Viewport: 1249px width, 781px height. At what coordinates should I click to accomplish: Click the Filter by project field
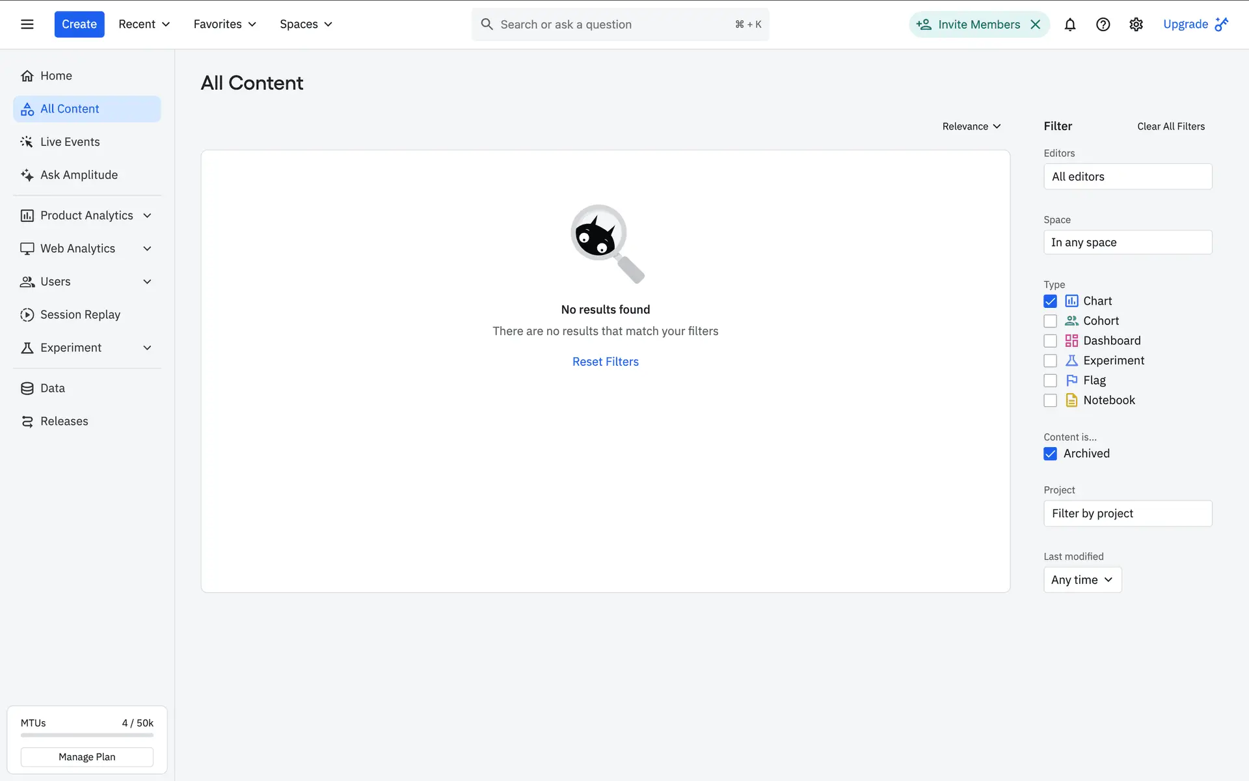coord(1127,514)
